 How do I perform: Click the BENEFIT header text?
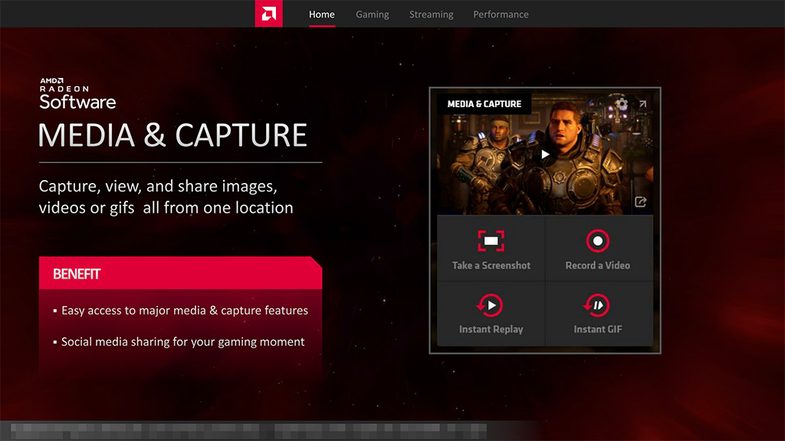tap(77, 274)
